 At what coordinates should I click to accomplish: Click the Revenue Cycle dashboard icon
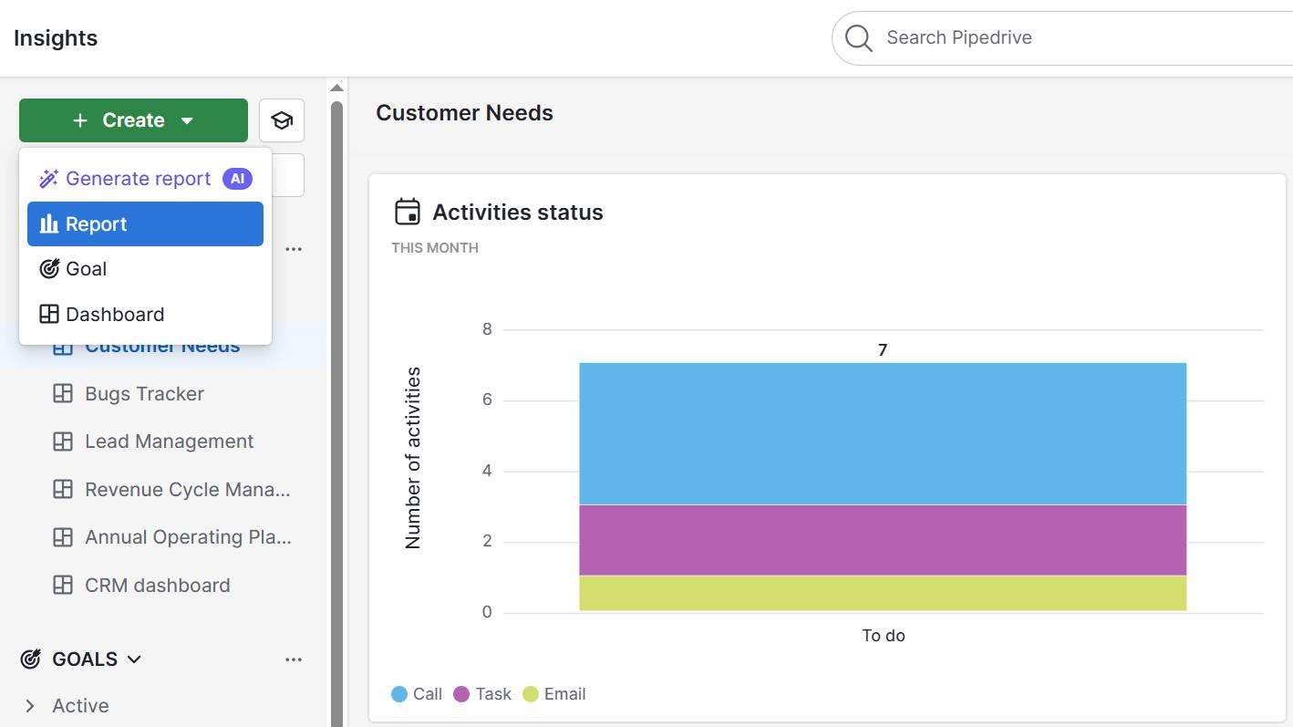(63, 490)
